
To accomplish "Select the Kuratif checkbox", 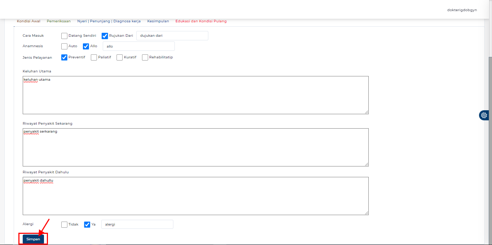I will 120,57.
